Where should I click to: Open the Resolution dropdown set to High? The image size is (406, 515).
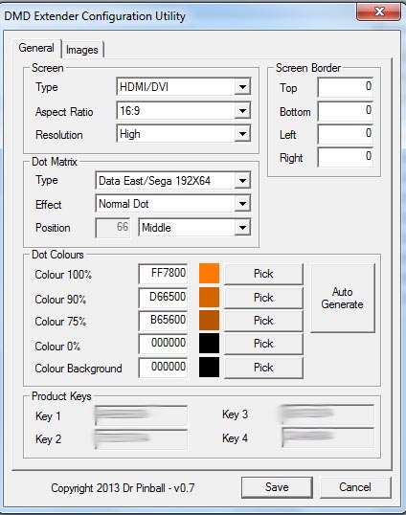(183, 134)
